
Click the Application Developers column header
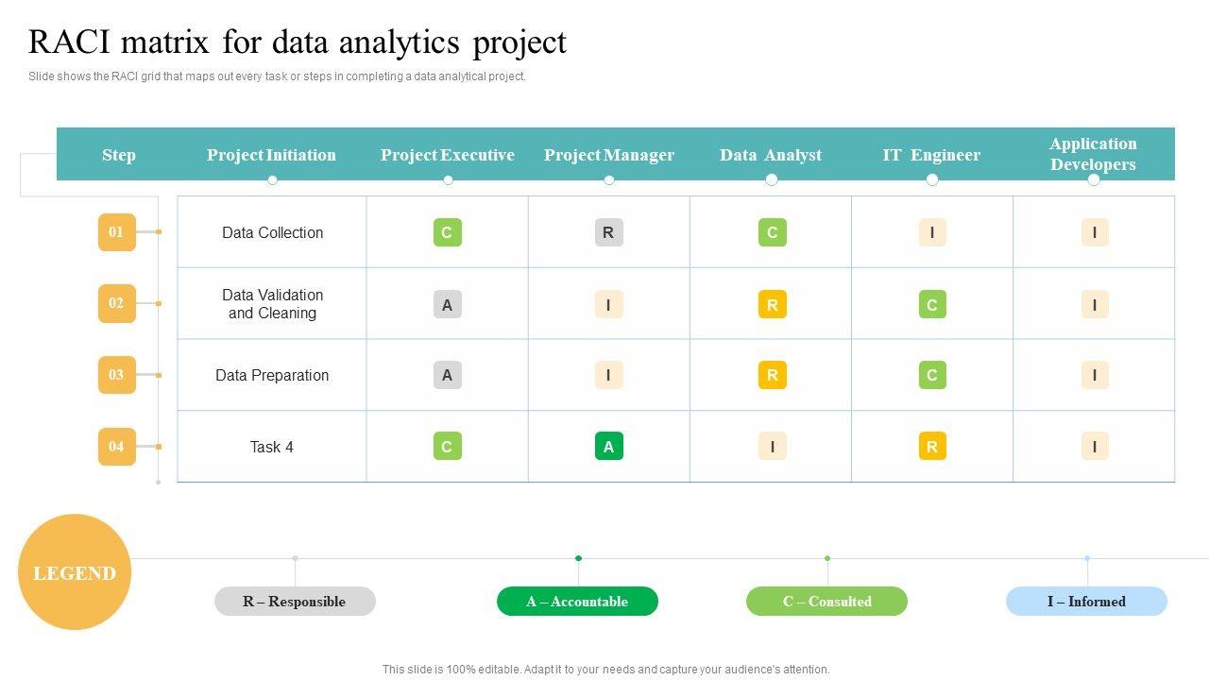[1093, 154]
